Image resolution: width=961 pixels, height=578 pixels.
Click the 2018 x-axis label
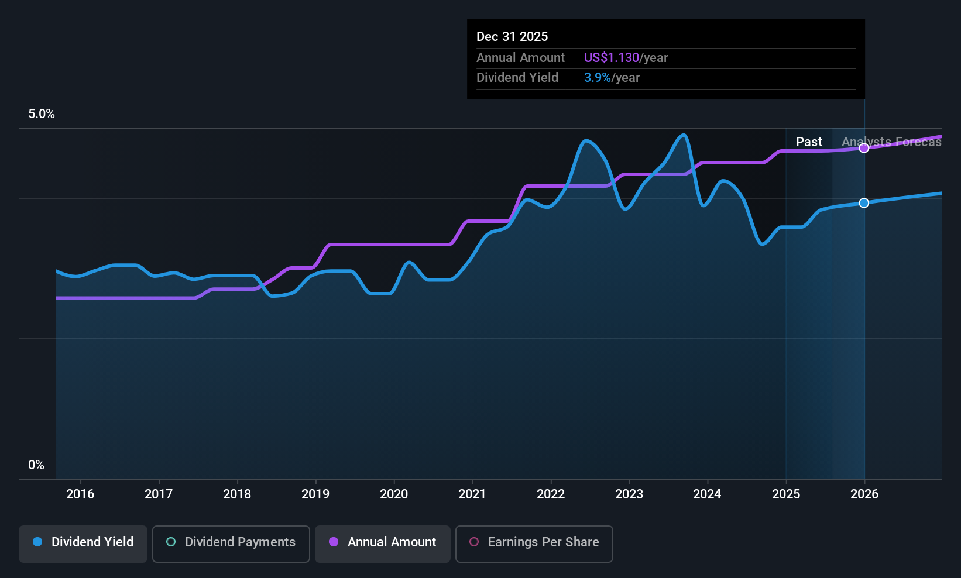237,494
